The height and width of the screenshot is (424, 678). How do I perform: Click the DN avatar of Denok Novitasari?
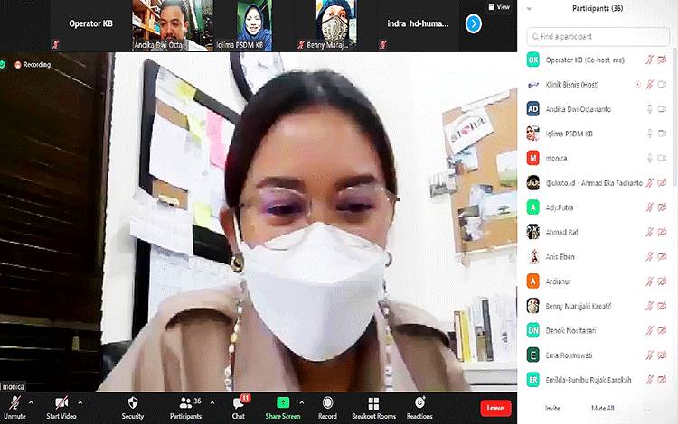[x=532, y=331]
